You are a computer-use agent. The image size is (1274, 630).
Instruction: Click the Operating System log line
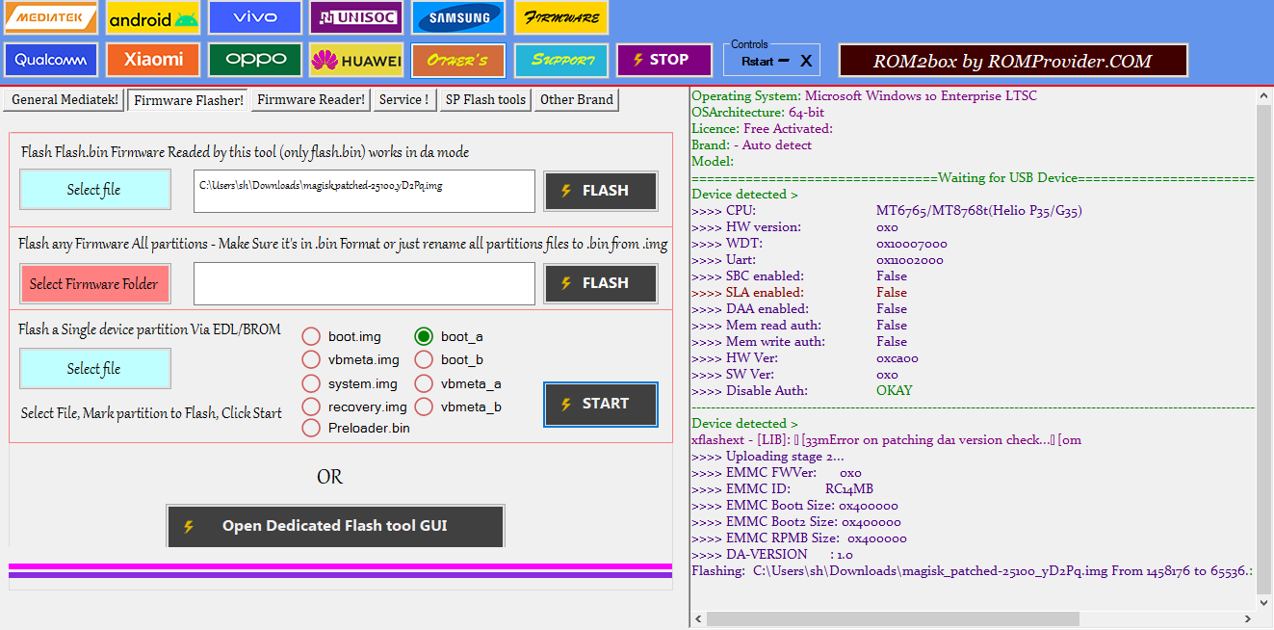click(x=865, y=96)
